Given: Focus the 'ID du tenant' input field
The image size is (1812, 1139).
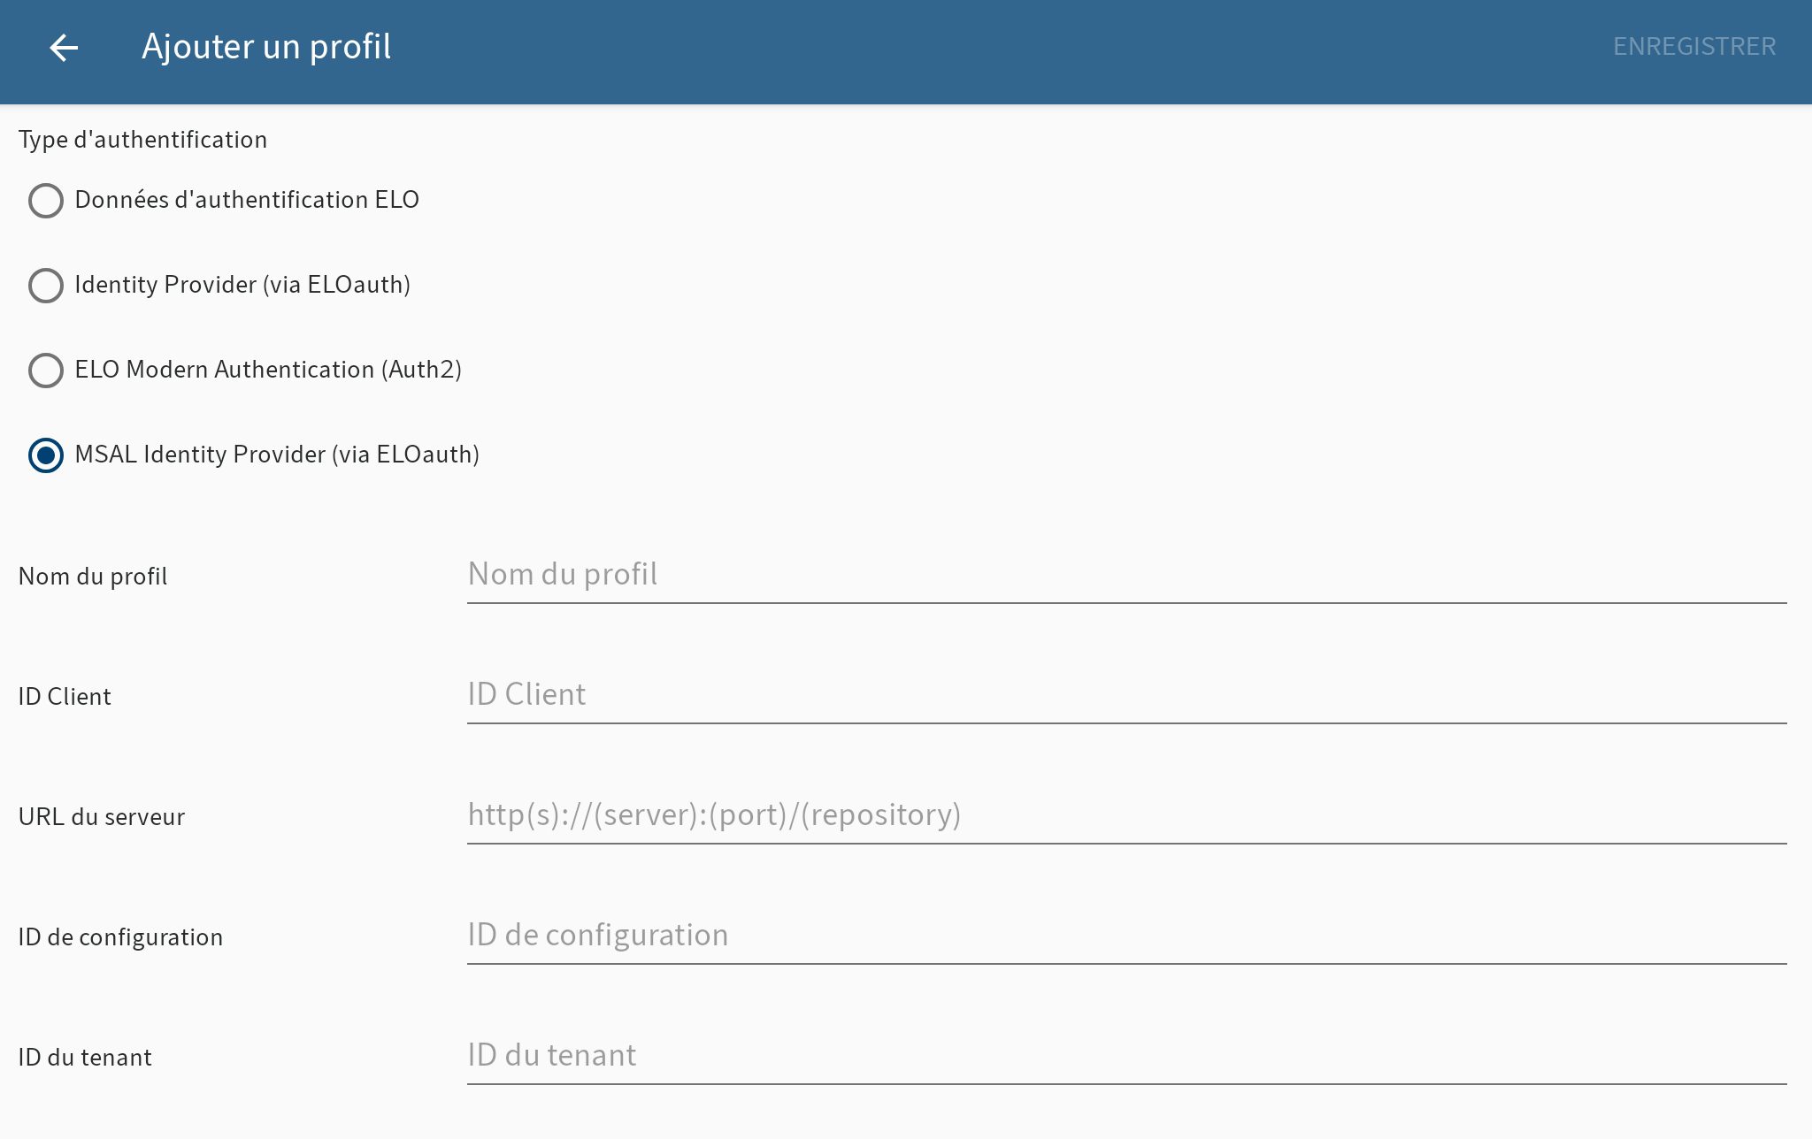Looking at the screenshot, I should pos(885,1056).
